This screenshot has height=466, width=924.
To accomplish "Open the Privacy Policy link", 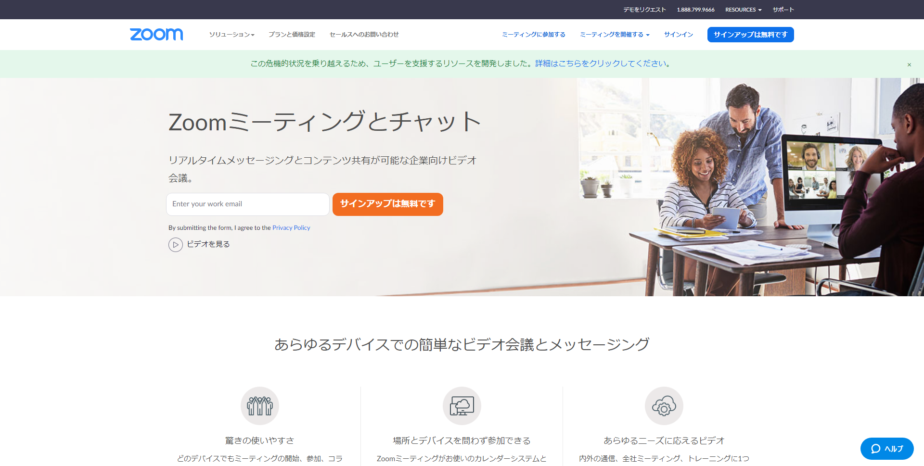I will tap(291, 228).
